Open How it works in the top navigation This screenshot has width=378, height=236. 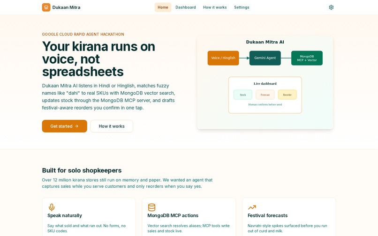(x=215, y=7)
